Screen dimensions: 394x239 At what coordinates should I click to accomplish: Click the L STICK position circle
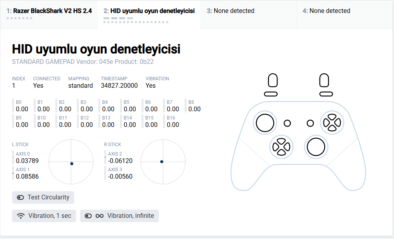click(x=71, y=162)
